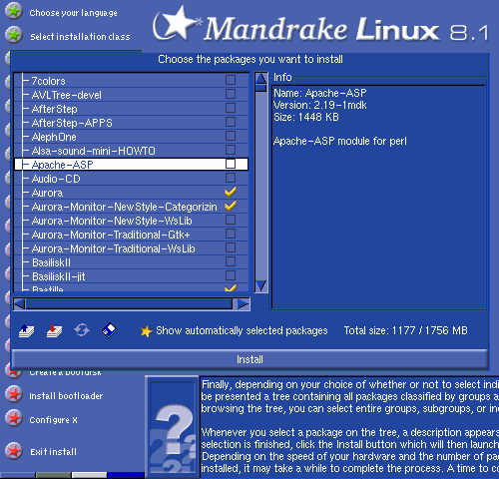499x479 pixels.
Task: Click the Size: 1448 KB text
Action: coord(306,117)
